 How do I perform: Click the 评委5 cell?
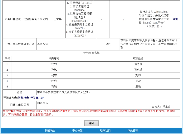coord(54,87)
